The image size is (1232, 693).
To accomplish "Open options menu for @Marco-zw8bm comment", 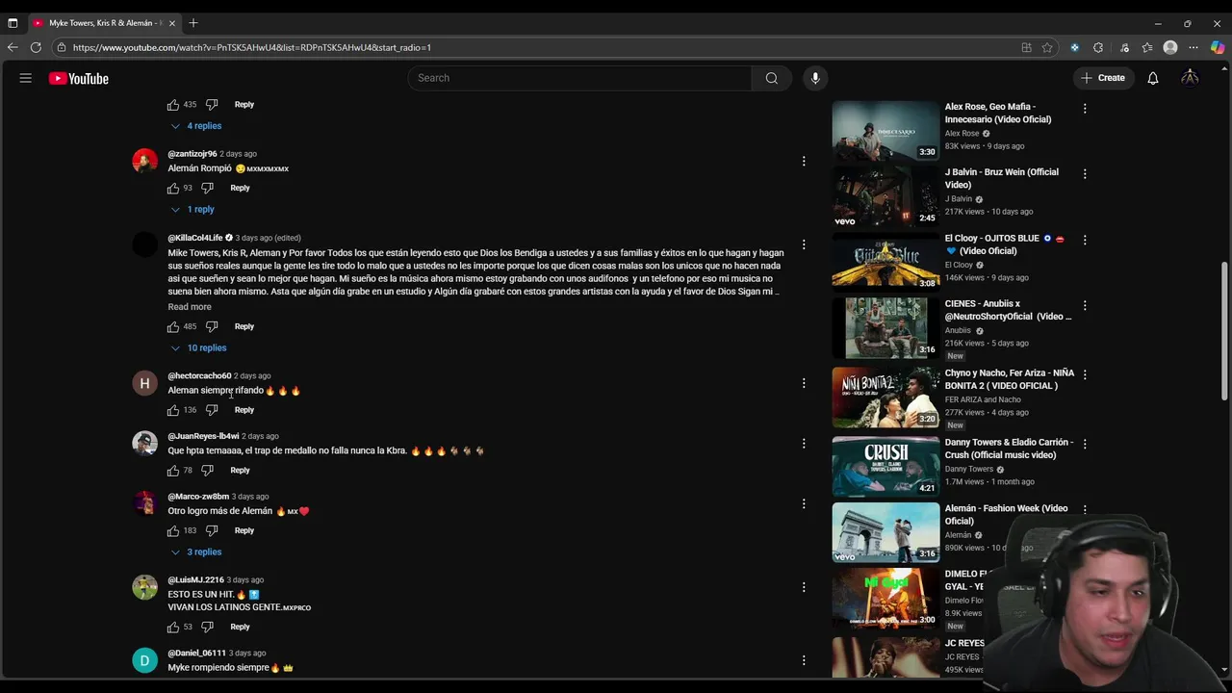I will point(804,503).
